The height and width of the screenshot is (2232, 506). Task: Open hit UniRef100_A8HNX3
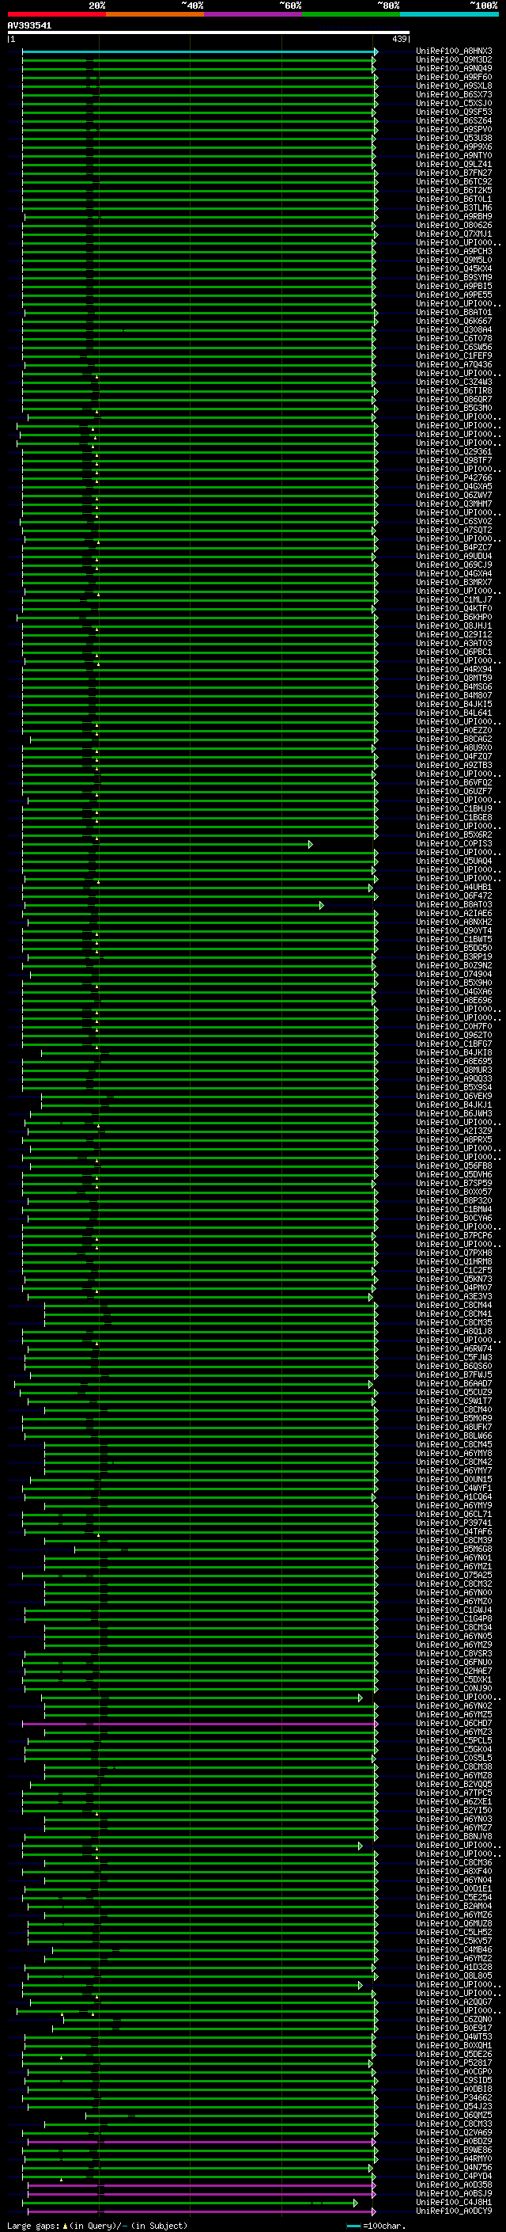click(x=454, y=51)
